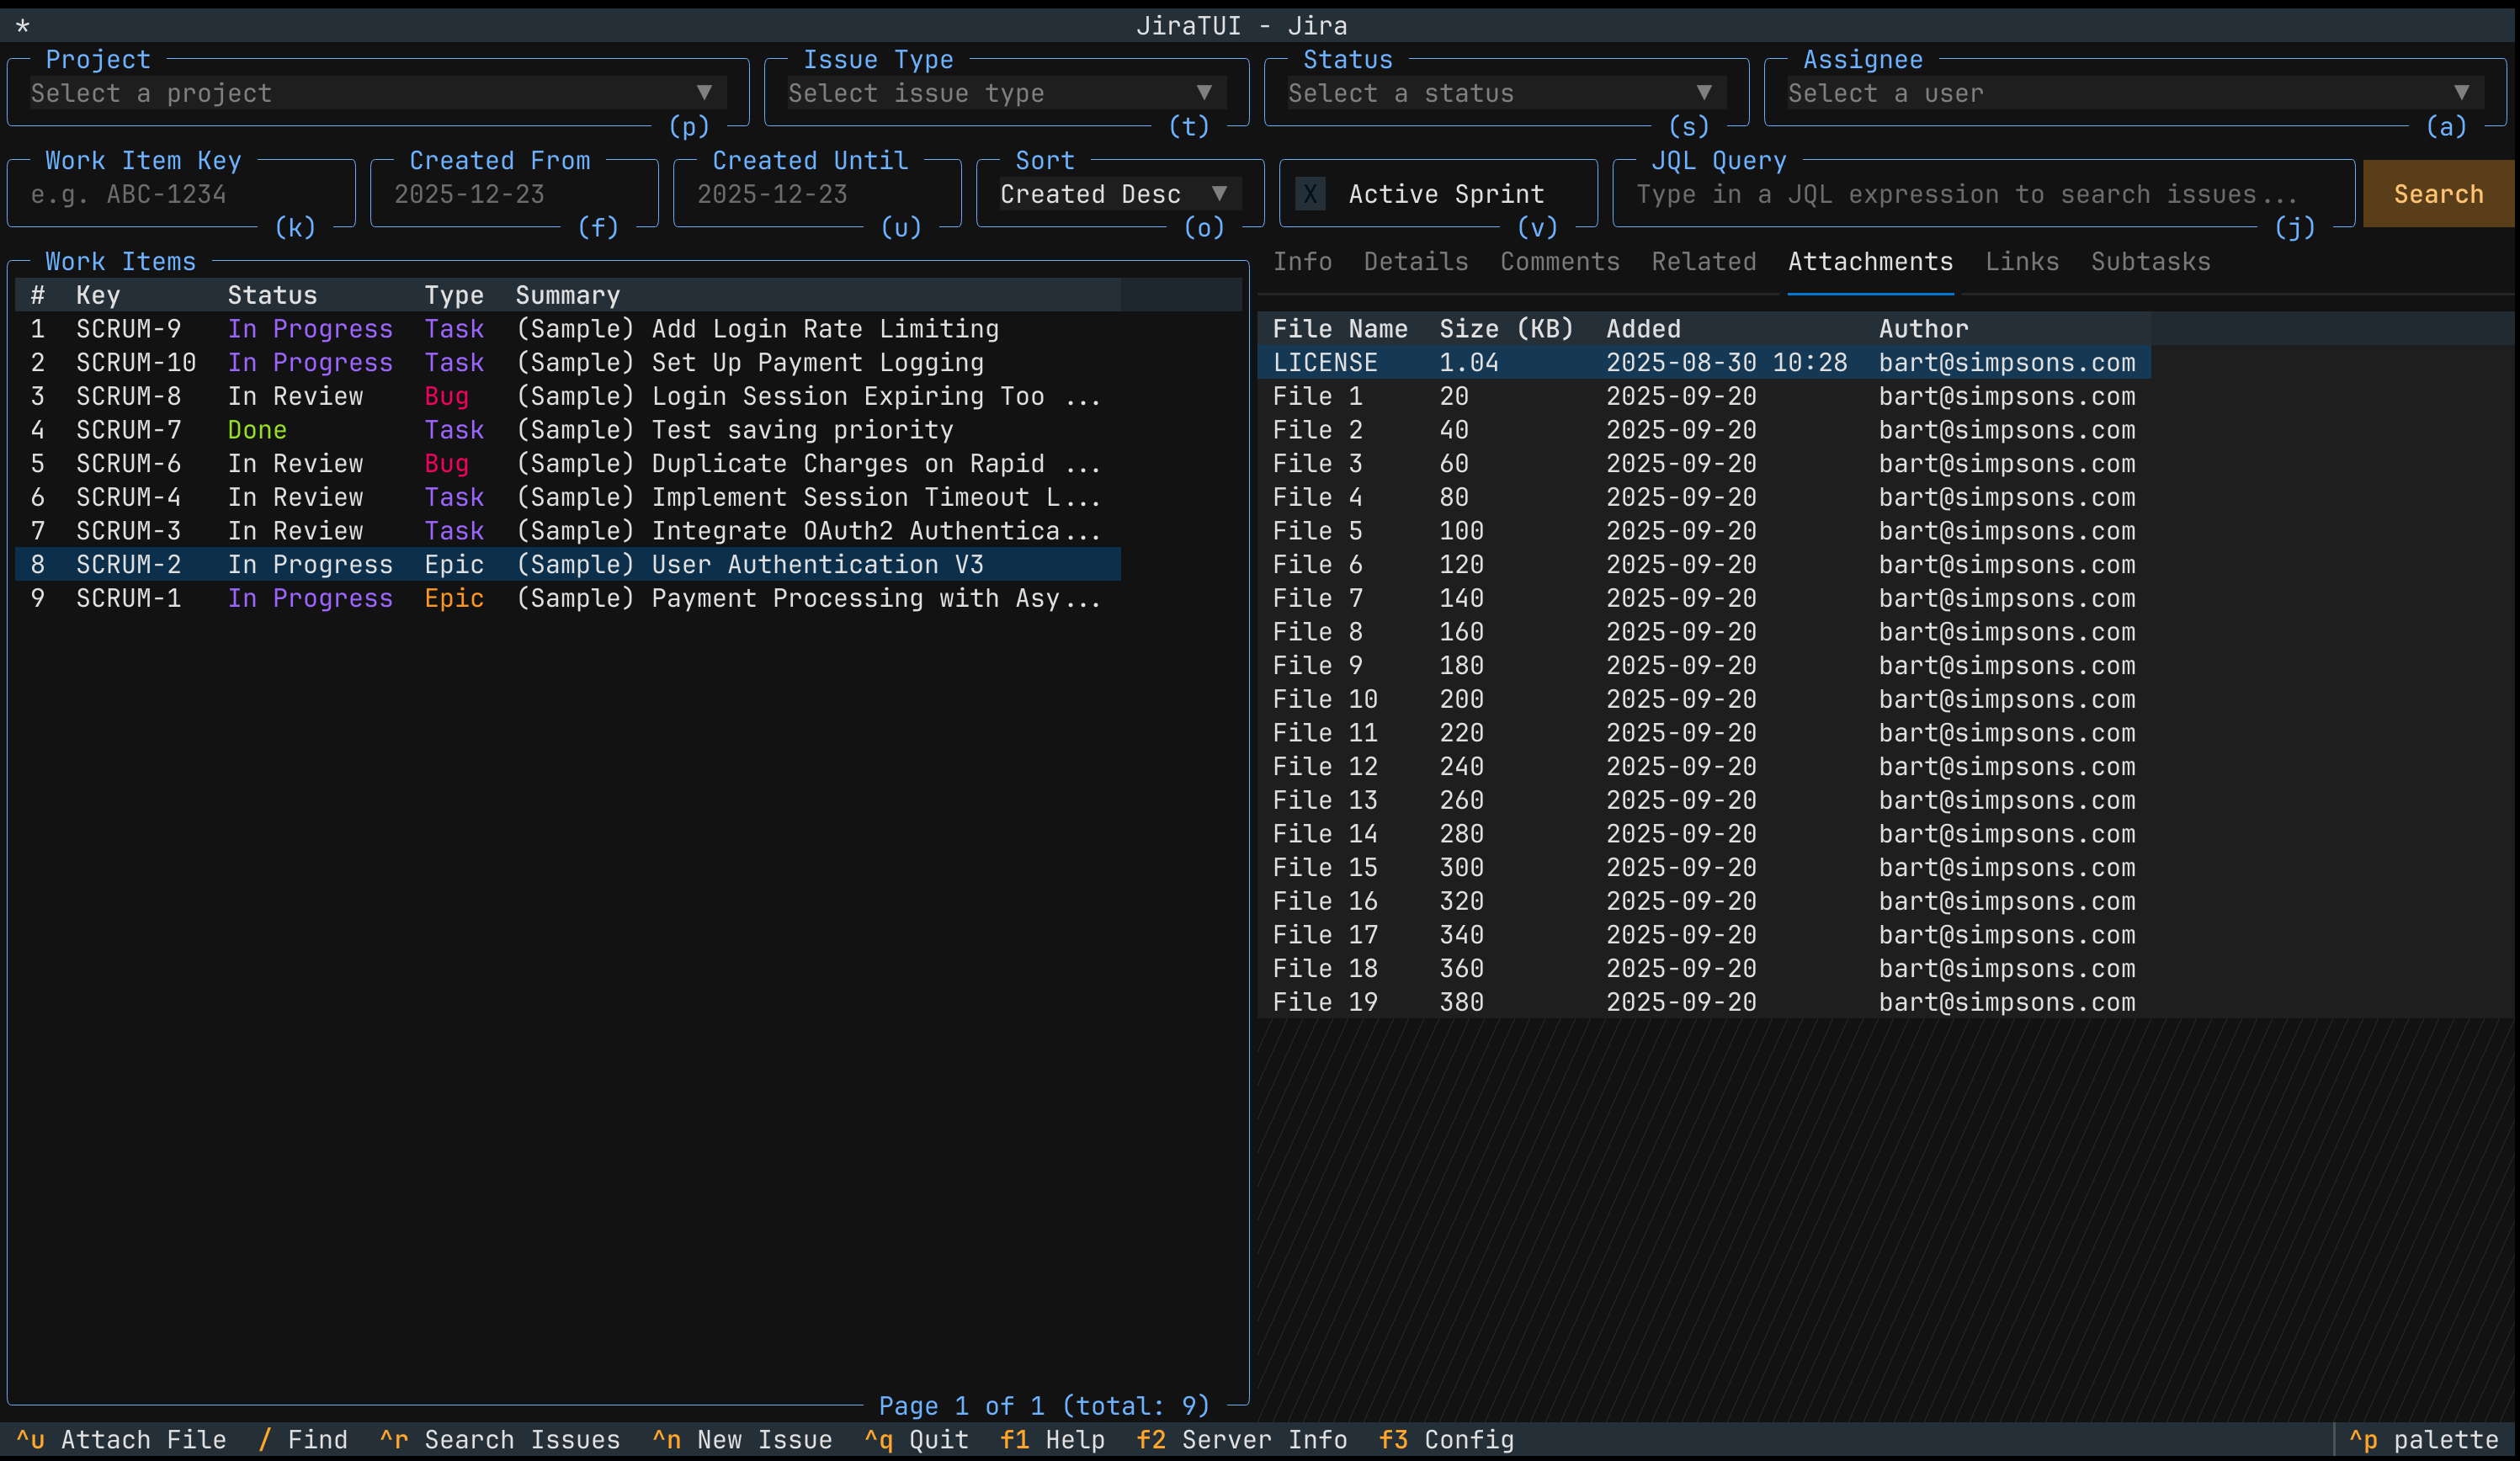Select work item SCRUM-9 row
Screen dimensions: 2520x1461
click(x=568, y=329)
